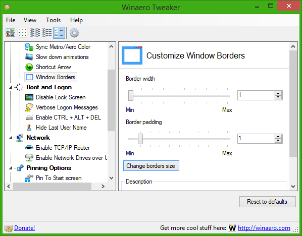
Task: Open the Tools menu
Action: coord(53,20)
